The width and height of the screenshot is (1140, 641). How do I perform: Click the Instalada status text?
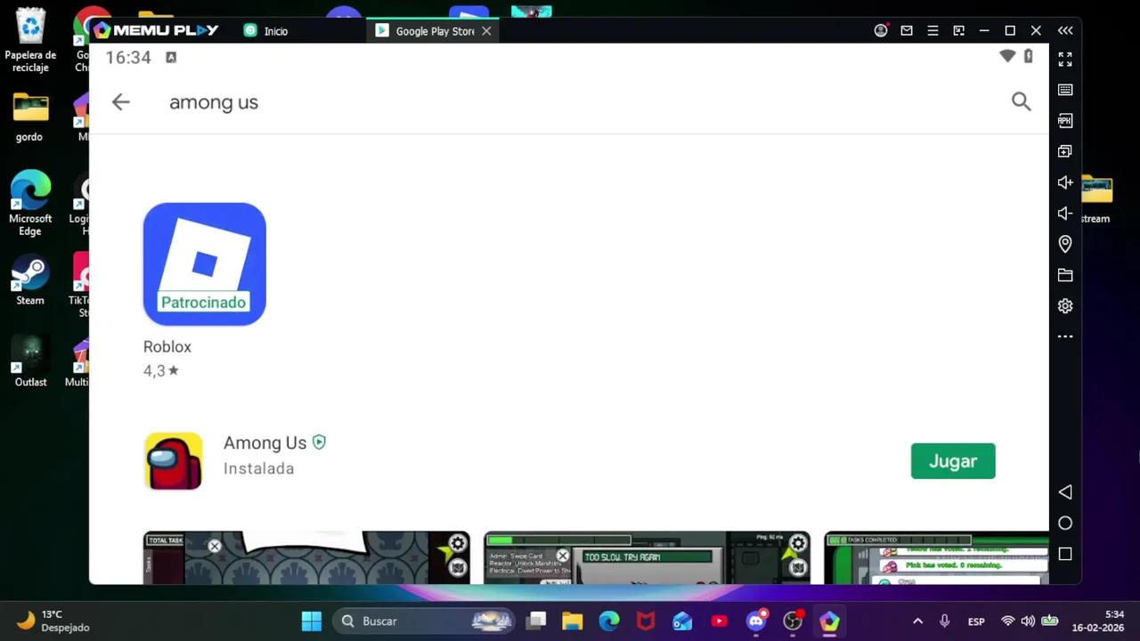click(258, 469)
